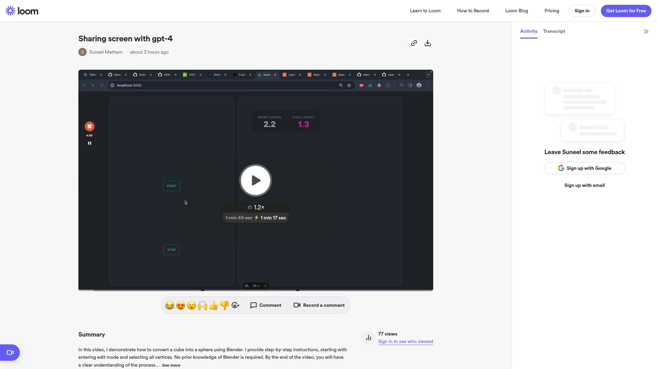The image size is (657, 369).
Task: Click the video title Sharing screen with gpt-4
Action: 125,39
